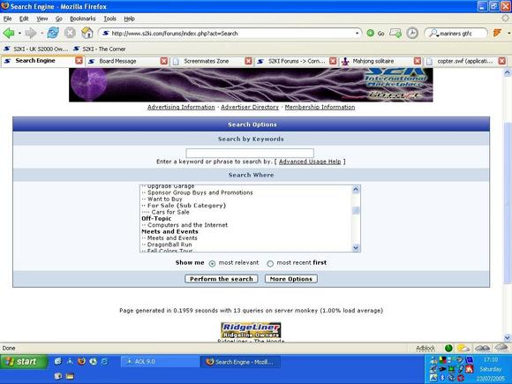Click the Perform the search button
The image size is (512, 384).
[x=222, y=279]
